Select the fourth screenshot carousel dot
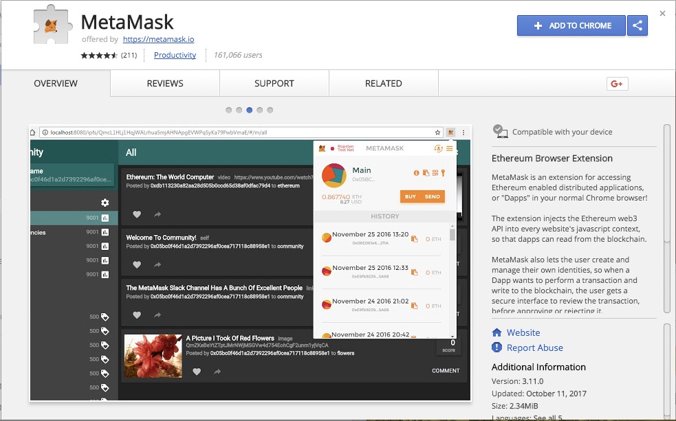Image resolution: width=676 pixels, height=421 pixels. tap(260, 110)
